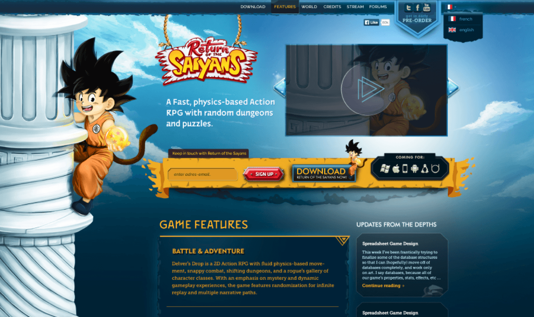Click the triangle emblem on features panel
The image size is (534, 317).
tap(343, 240)
